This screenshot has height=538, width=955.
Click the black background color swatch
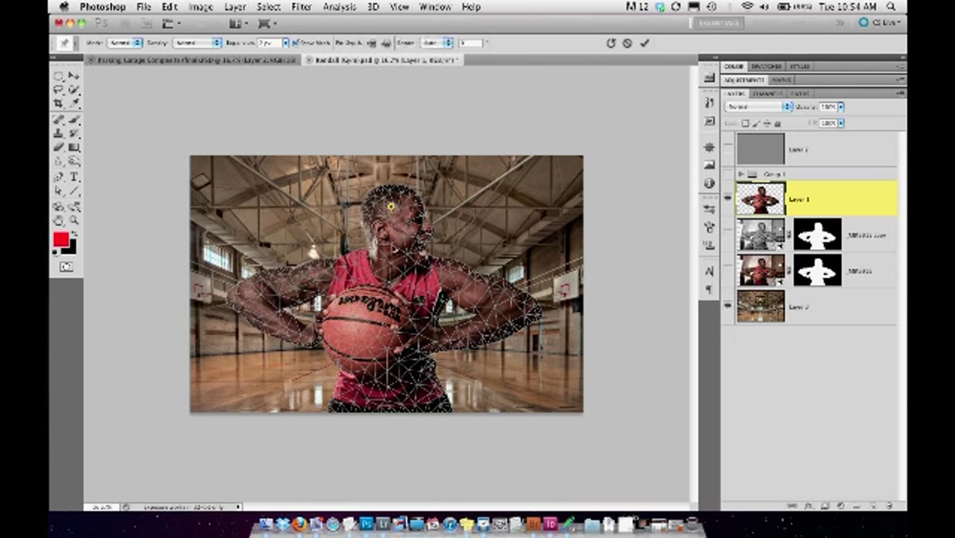tap(72, 248)
